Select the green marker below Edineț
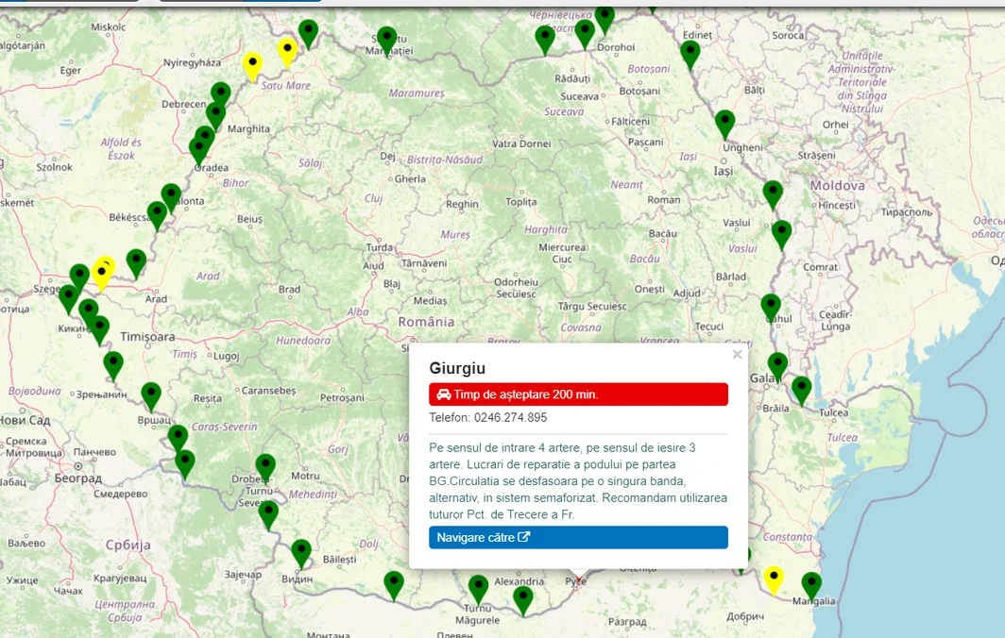 [690, 56]
